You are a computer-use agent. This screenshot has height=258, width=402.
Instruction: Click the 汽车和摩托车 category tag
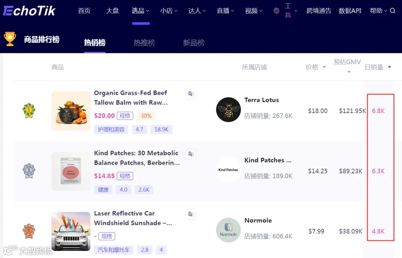click(x=114, y=250)
